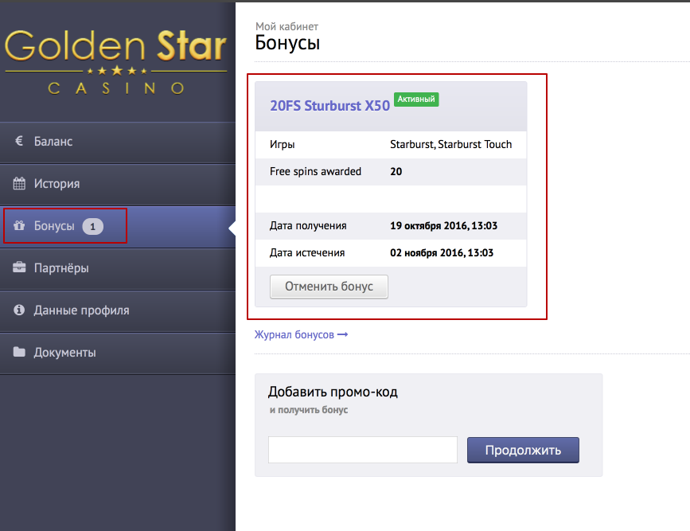Image resolution: width=690 pixels, height=531 pixels.
Task: Click the info icon beside Данные профиля
Action: pyautogui.click(x=19, y=310)
